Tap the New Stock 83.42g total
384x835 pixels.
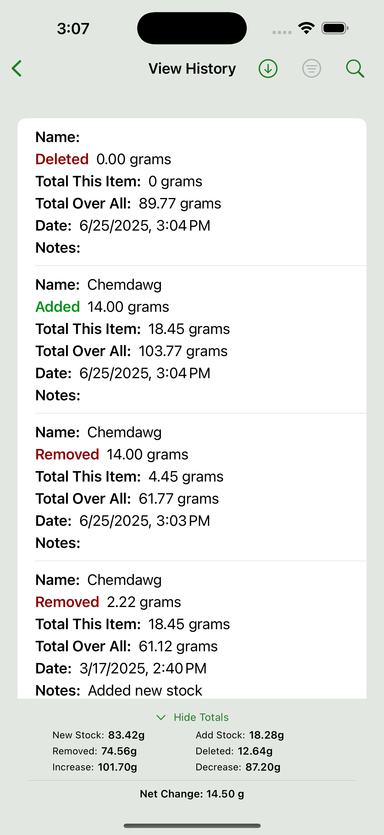98,735
